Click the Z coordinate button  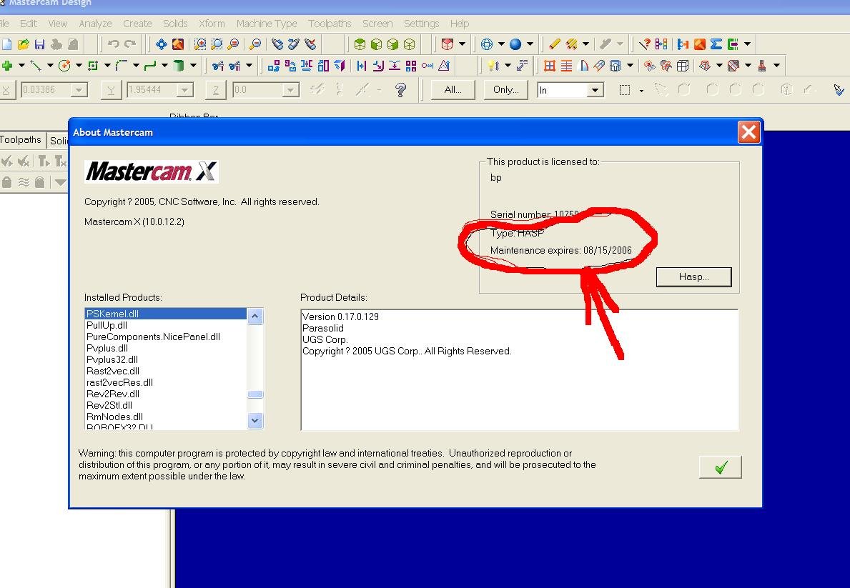click(x=216, y=90)
